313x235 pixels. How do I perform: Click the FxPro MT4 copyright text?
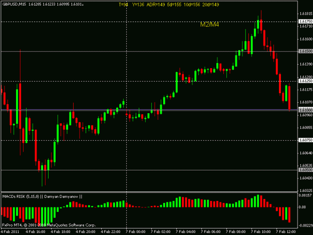click(49, 225)
